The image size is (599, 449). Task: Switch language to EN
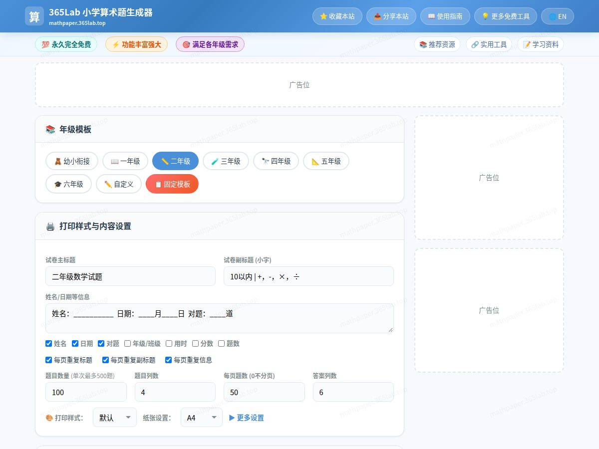pos(558,16)
